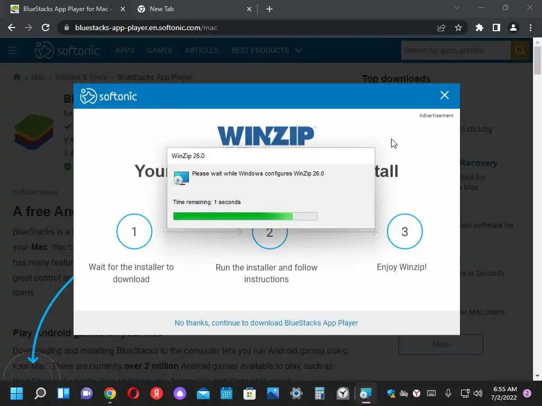Click the microphone tray icon

[x=448, y=393]
